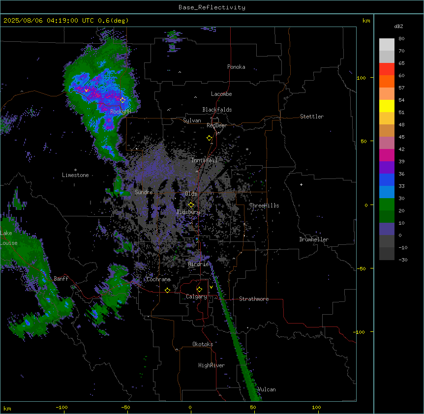Select the bright yellow swatch in the dBZ legend

[387, 106]
